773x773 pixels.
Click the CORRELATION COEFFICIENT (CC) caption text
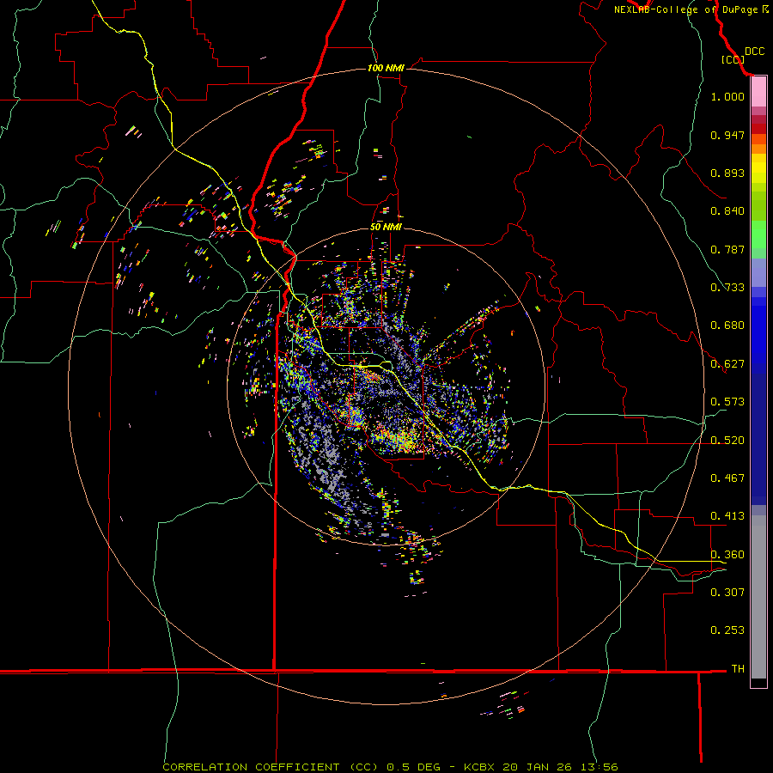tap(270, 767)
